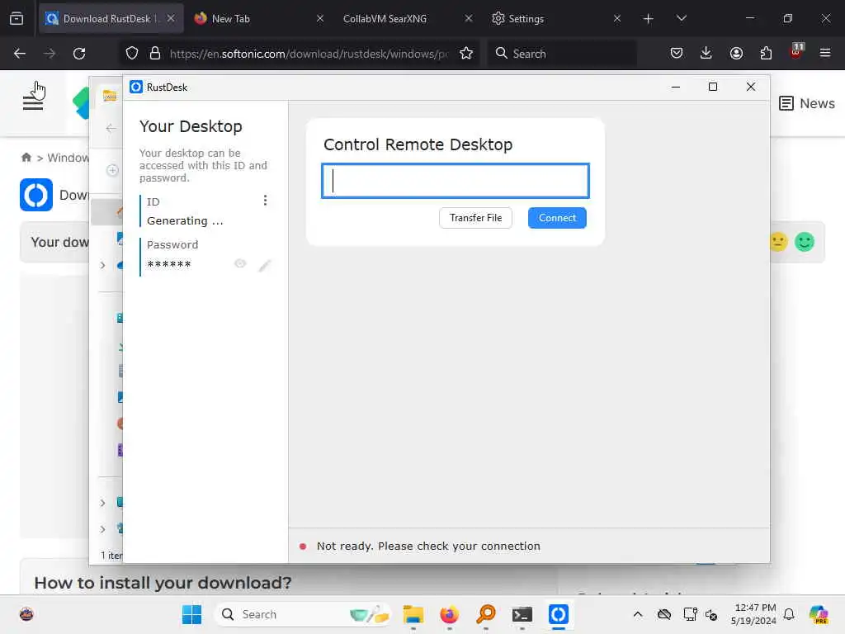Expand the last Explorer tree chevron

(x=103, y=529)
